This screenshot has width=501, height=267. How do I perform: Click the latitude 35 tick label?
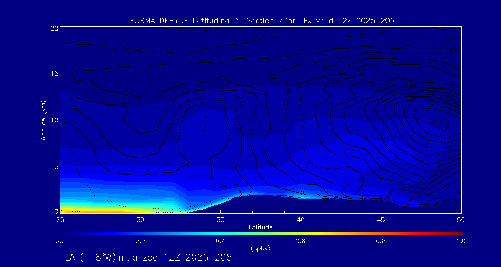point(220,219)
